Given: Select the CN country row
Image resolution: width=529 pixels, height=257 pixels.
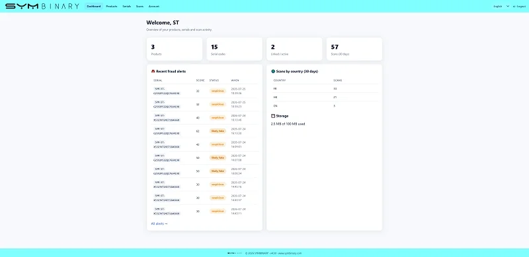Looking at the screenshot, I should click(x=324, y=105).
